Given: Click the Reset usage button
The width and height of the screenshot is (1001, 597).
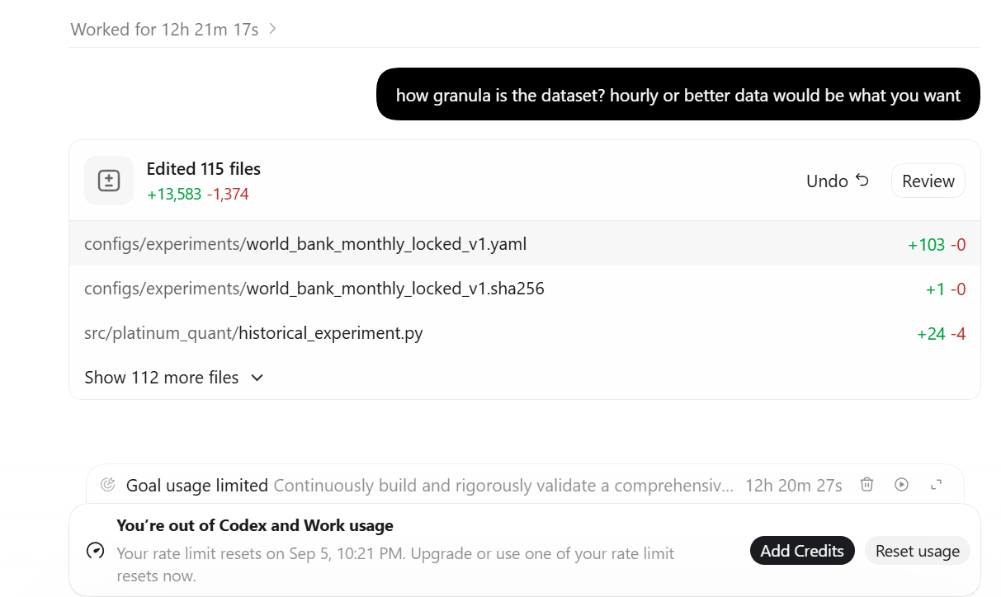Looking at the screenshot, I should click(918, 551).
